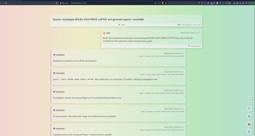Click the Not secure warning indicator
The image size is (255, 136).
coord(64,3)
